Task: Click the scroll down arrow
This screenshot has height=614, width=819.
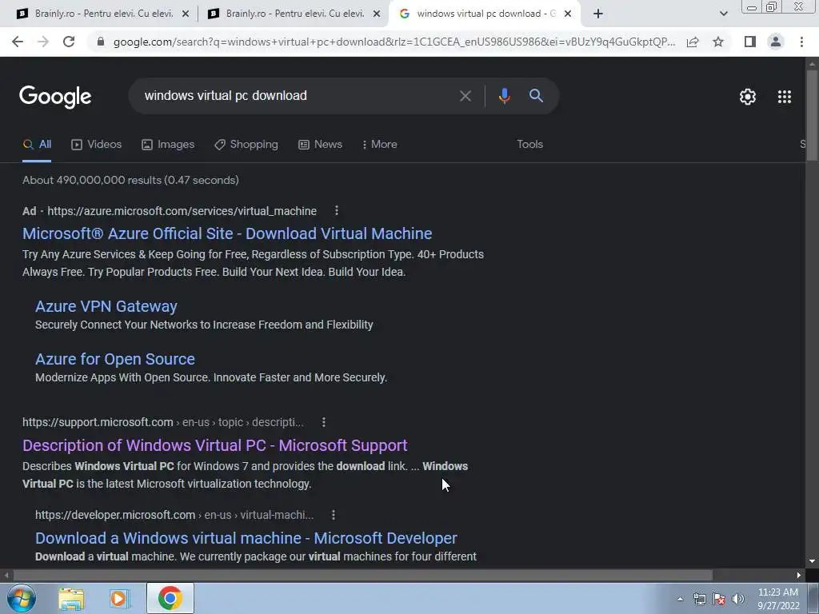Action: [x=812, y=562]
